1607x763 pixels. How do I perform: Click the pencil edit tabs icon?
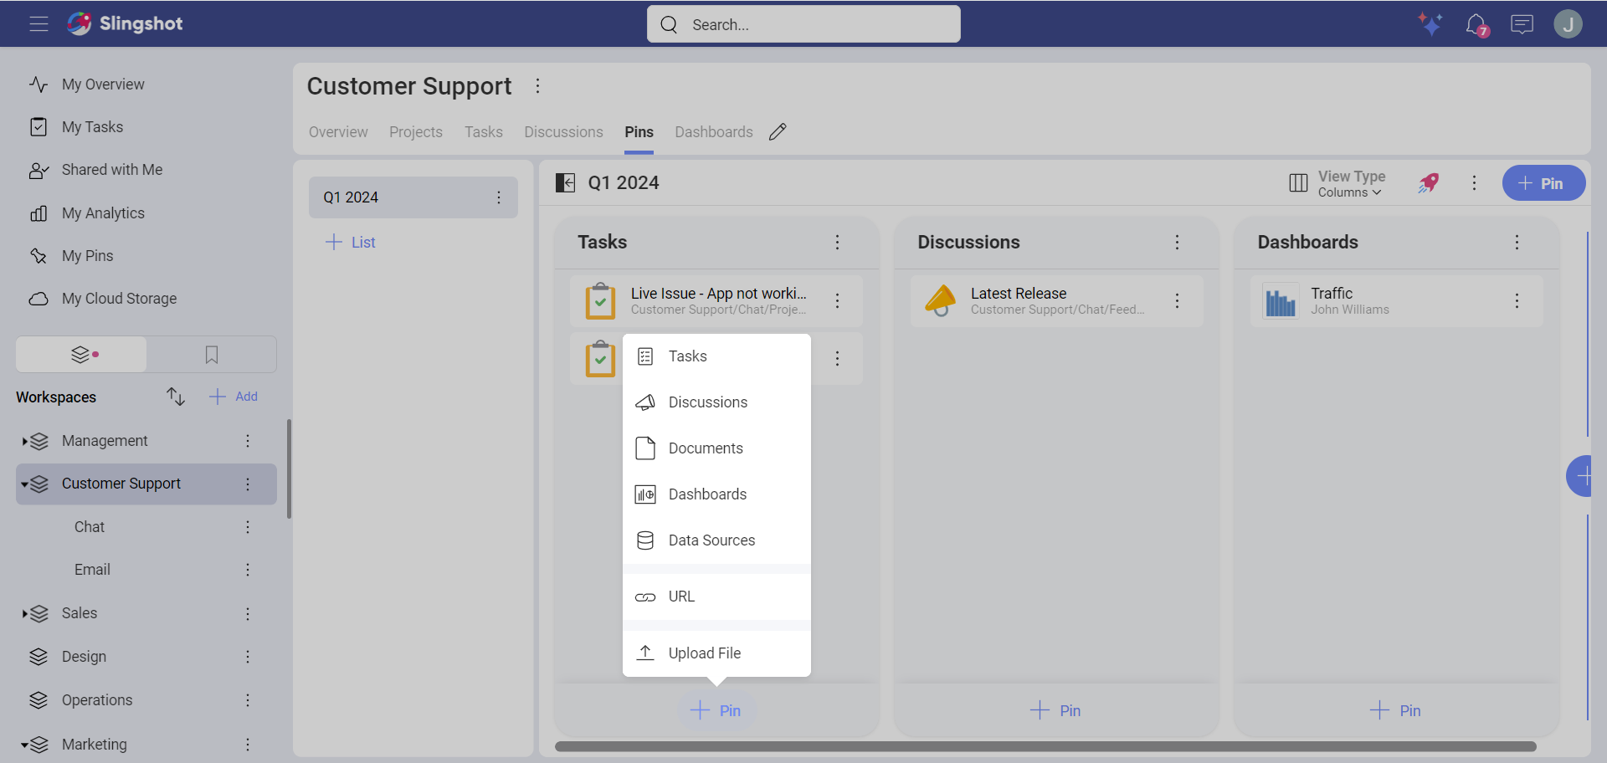click(x=778, y=132)
